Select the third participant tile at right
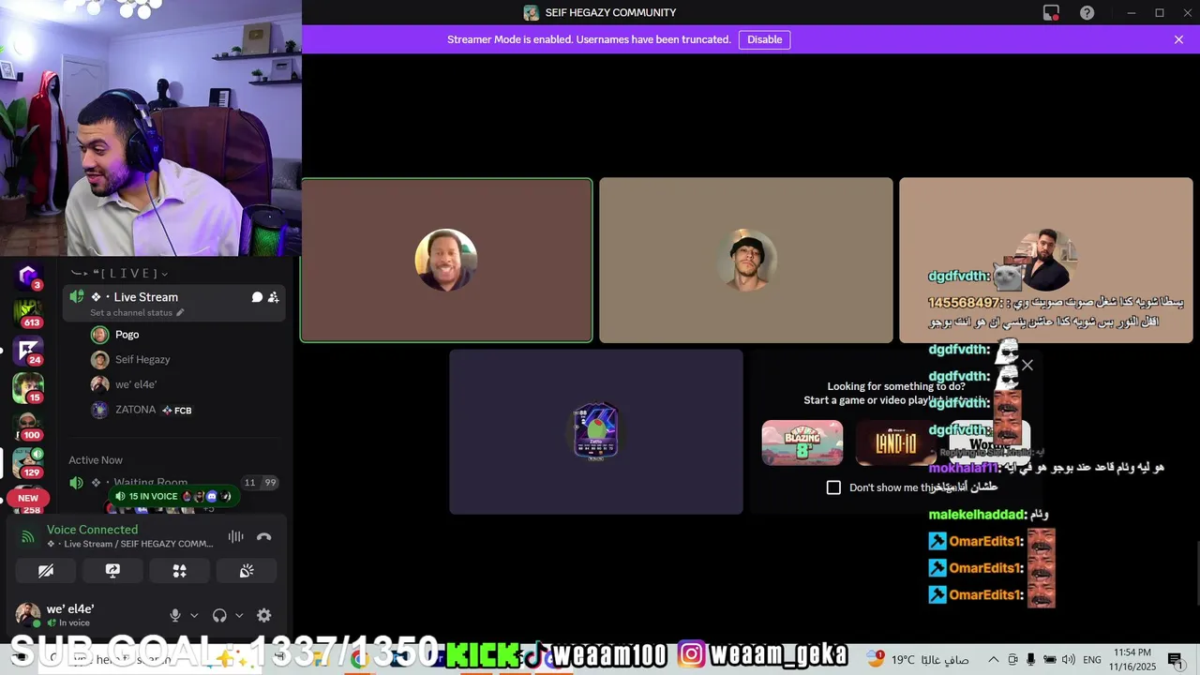 (1046, 261)
